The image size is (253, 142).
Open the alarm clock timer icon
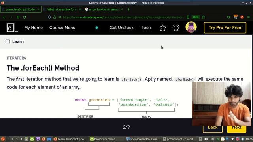tap(176, 28)
